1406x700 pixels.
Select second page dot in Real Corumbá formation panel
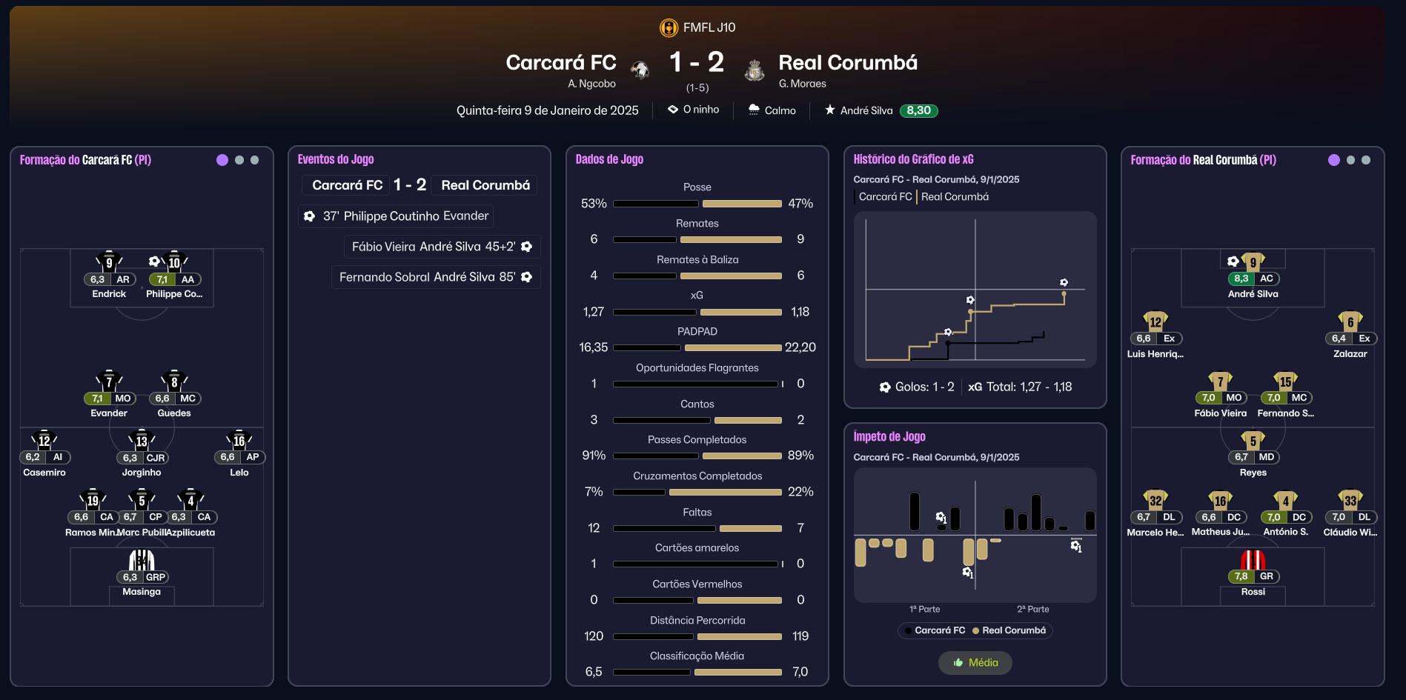pos(1350,160)
